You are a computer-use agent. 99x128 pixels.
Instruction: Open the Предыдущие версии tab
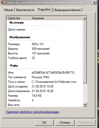point(67,10)
